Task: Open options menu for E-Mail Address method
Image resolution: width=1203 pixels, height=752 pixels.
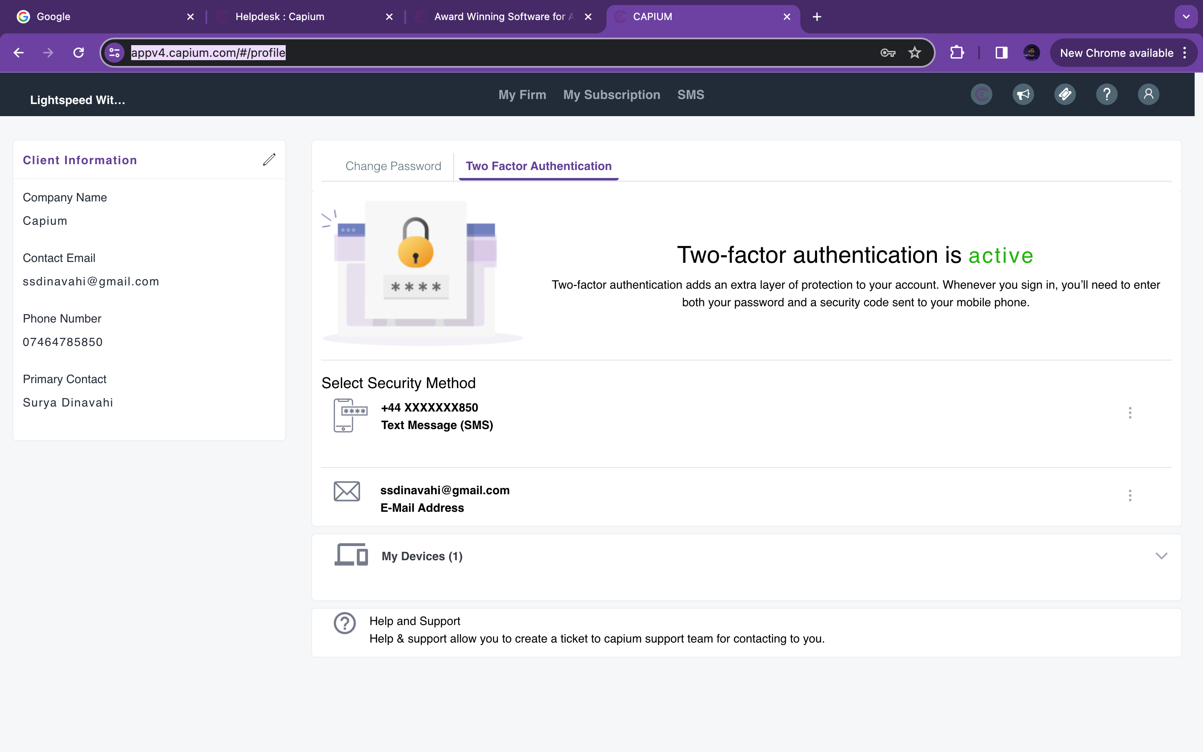Action: pos(1130,495)
